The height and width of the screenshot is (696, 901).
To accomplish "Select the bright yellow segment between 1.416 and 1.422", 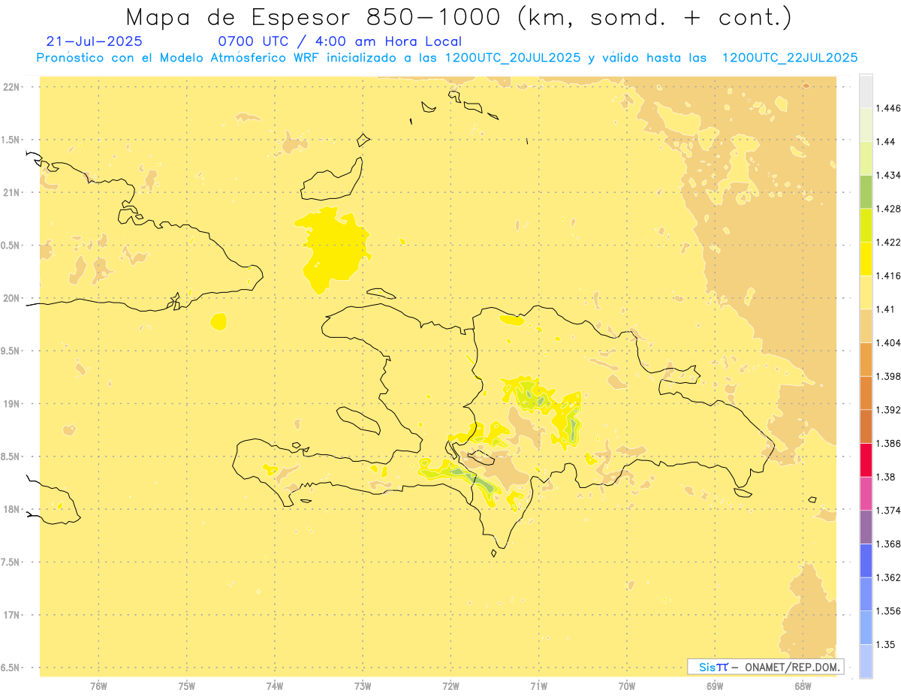I will (x=866, y=258).
